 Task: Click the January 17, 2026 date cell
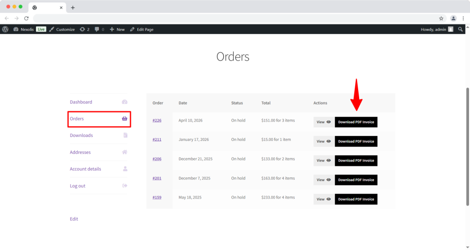193,139
